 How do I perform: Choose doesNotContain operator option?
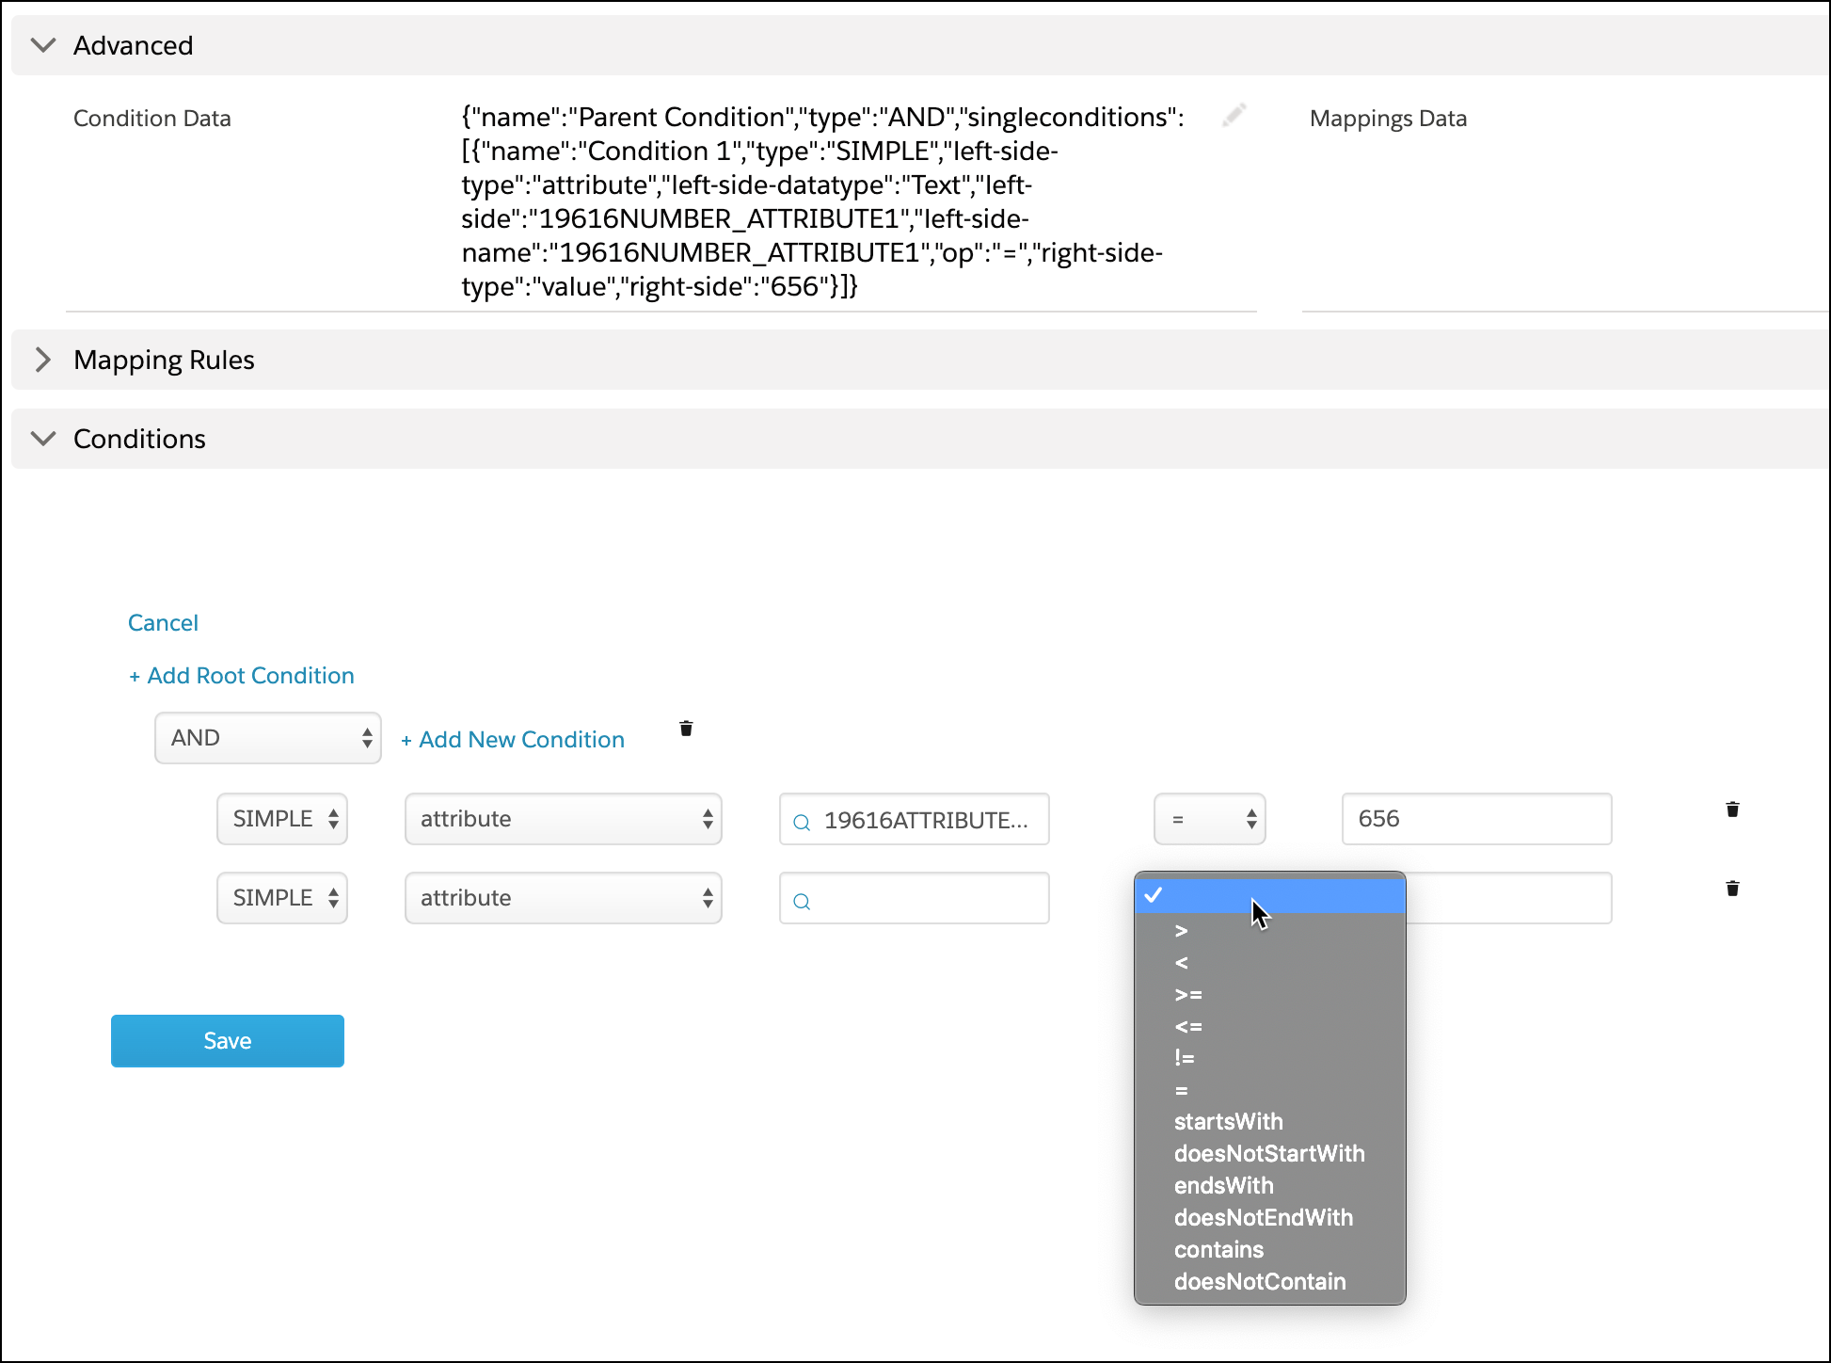[1259, 1281]
